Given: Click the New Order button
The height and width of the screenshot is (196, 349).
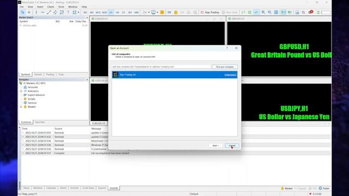Looking at the screenshot, I should click(x=230, y=13).
